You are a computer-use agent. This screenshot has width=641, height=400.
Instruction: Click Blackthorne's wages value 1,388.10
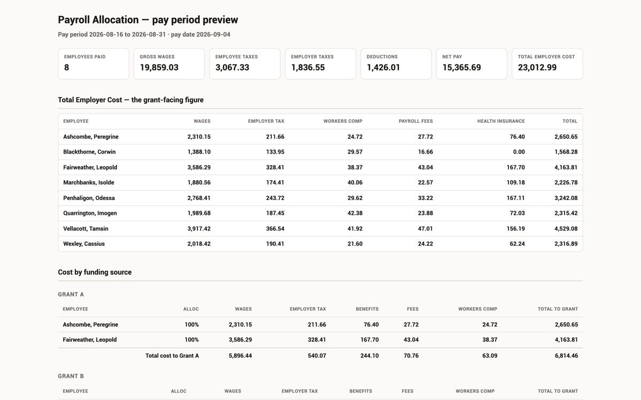pos(199,152)
